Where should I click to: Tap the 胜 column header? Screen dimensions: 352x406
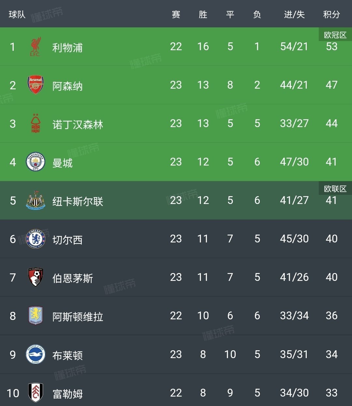[x=203, y=14]
